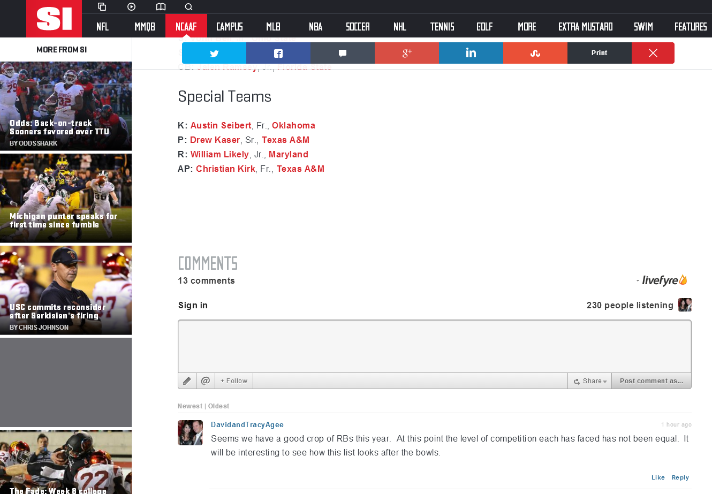
Task: Sort comments by Newest
Action: (190, 406)
